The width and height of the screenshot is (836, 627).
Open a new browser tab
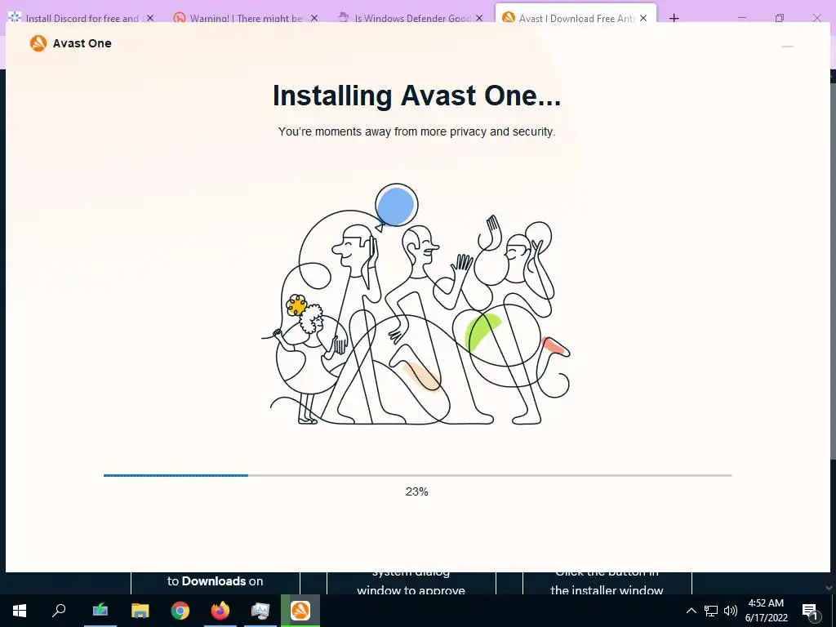click(x=674, y=18)
